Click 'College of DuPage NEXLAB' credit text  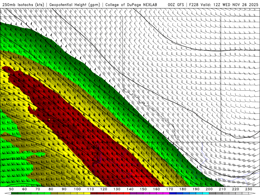coord(131,5)
